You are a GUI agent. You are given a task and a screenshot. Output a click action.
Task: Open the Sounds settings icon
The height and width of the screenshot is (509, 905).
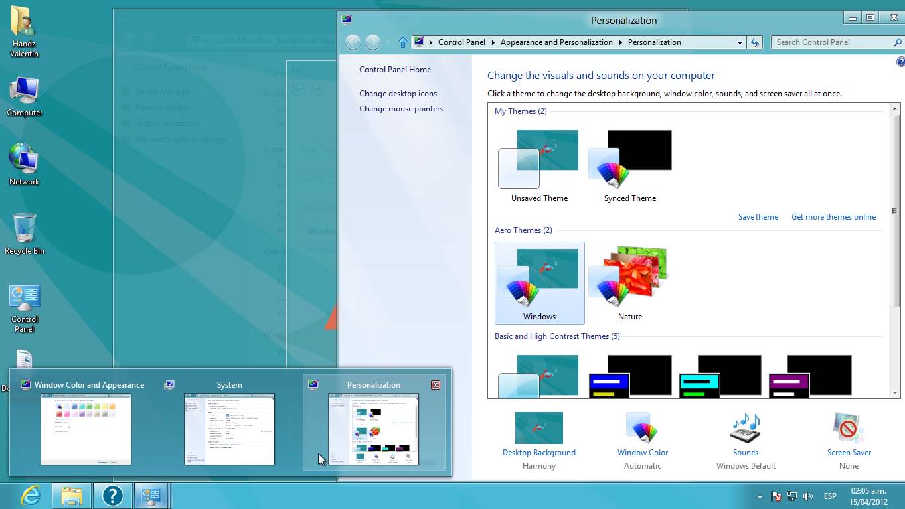coord(745,428)
